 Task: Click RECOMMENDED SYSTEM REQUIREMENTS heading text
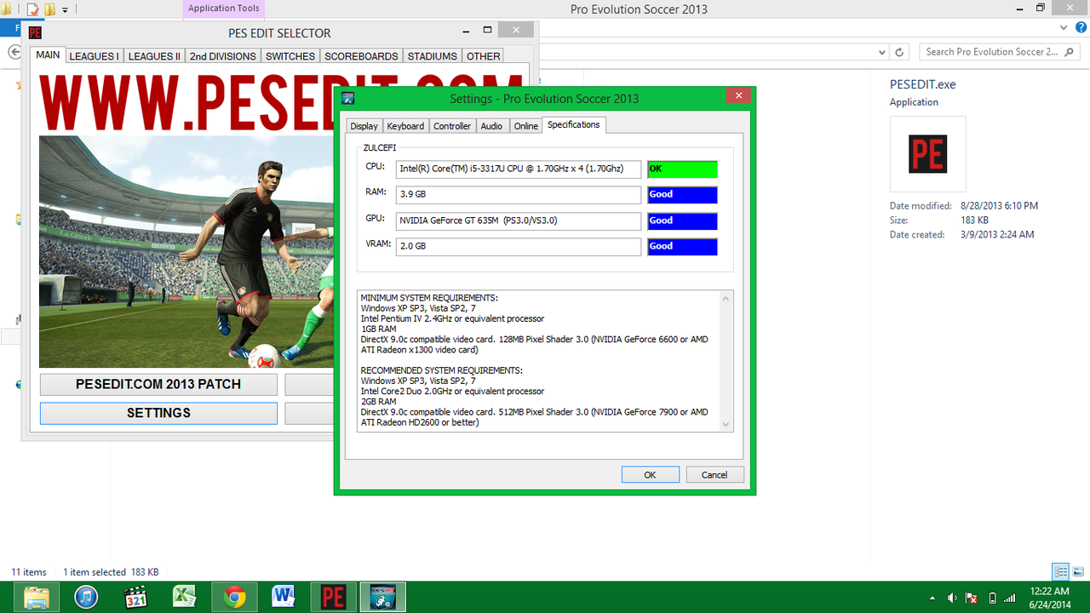(441, 370)
